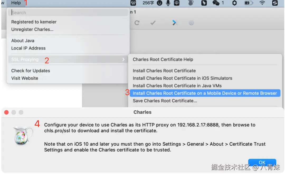Choose Install Charles Root Certificate
Image resolution: width=285 pixels, height=176 pixels.
click(164, 71)
